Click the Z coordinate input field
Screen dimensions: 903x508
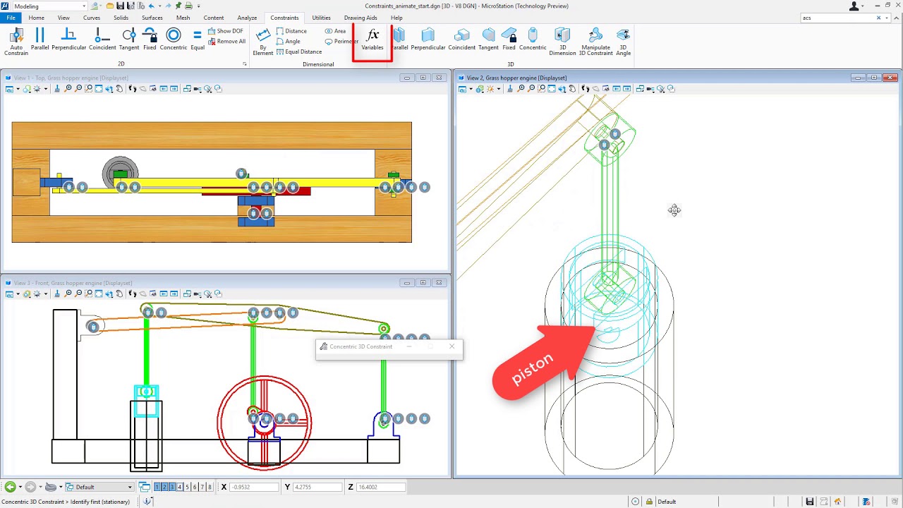[382, 487]
